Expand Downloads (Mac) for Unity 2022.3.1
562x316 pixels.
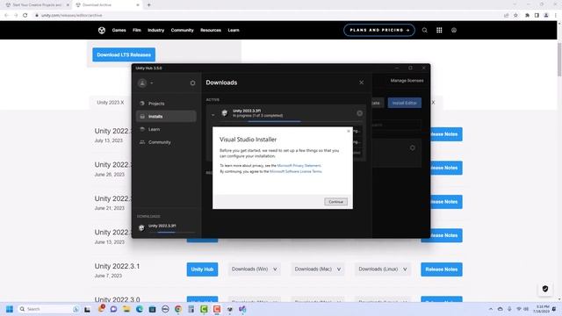coord(318,269)
